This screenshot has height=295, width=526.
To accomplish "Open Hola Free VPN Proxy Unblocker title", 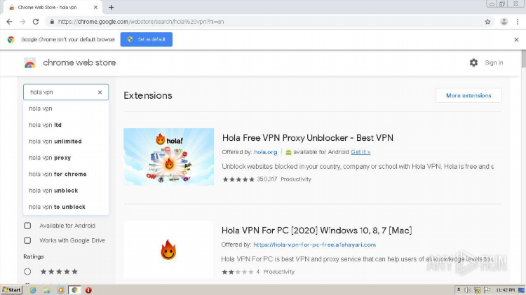I will point(308,138).
